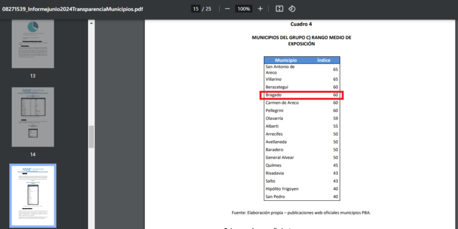The width and height of the screenshot is (458, 229).
Task: Click the PDF file name title
Action: 73,9
